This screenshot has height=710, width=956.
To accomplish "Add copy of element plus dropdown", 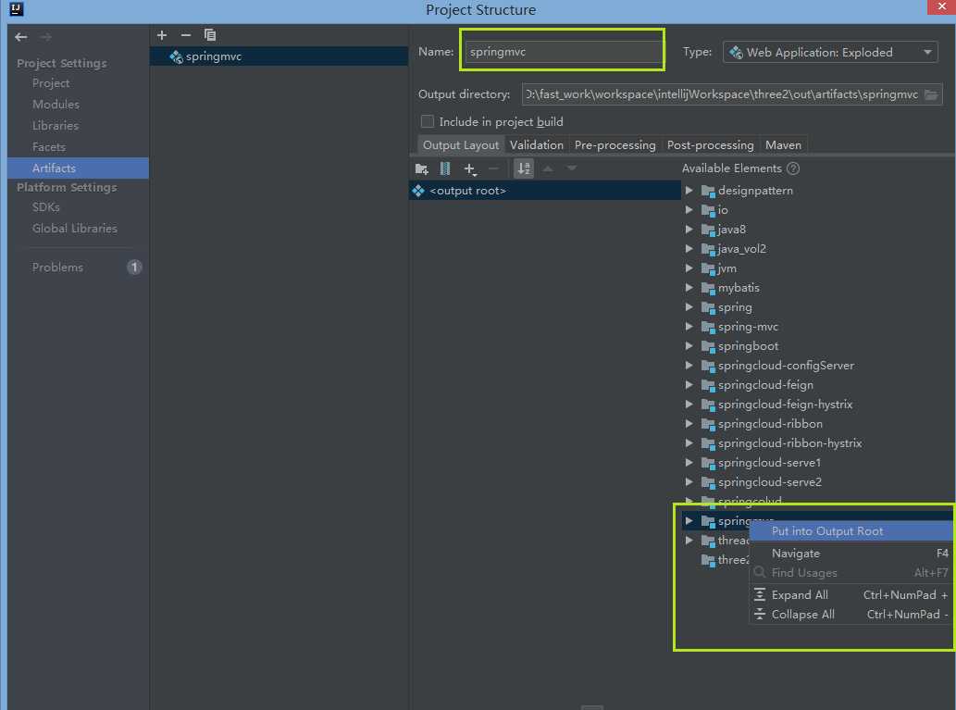I will tap(470, 169).
